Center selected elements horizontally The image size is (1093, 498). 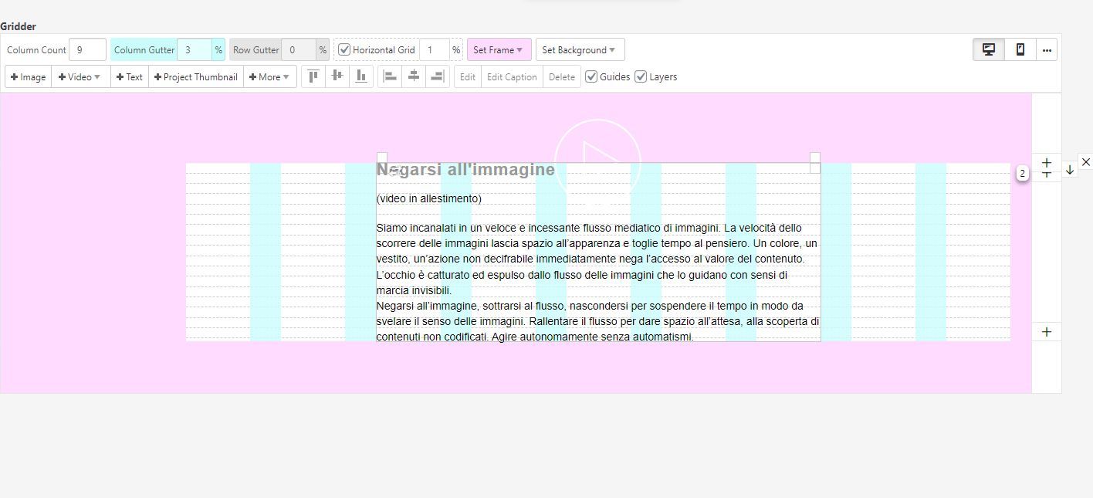[414, 76]
